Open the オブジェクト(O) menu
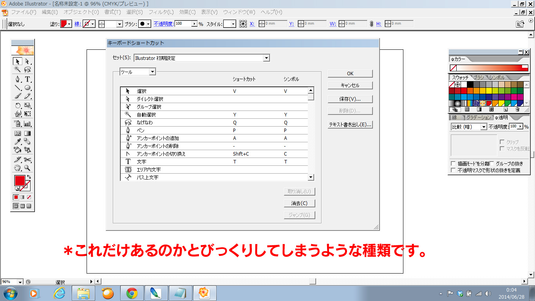The width and height of the screenshot is (535, 301). click(x=81, y=12)
